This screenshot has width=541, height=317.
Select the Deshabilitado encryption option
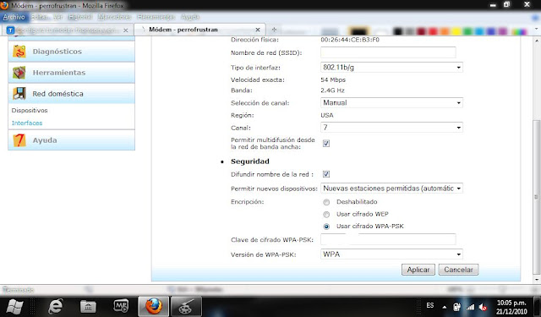coord(326,202)
